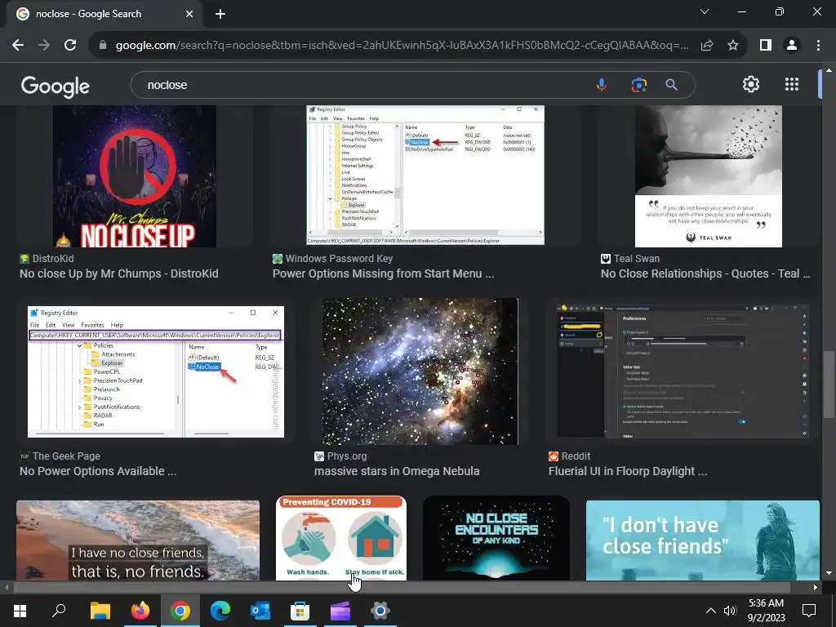
Task: Click the scroll right arrow of horizontal scrollbar
Action: tap(816, 588)
